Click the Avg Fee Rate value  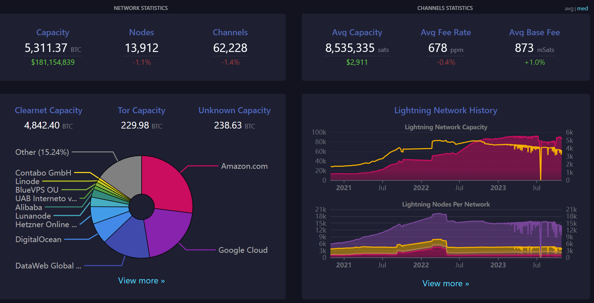click(x=438, y=48)
